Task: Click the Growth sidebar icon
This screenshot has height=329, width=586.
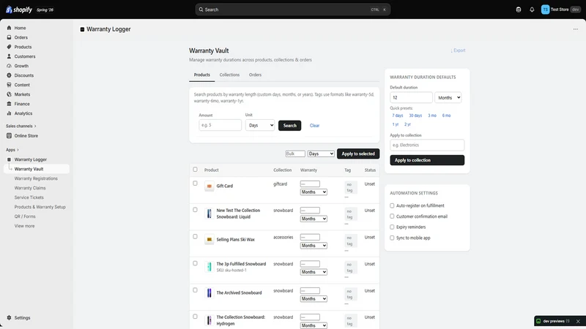Action: [9, 66]
